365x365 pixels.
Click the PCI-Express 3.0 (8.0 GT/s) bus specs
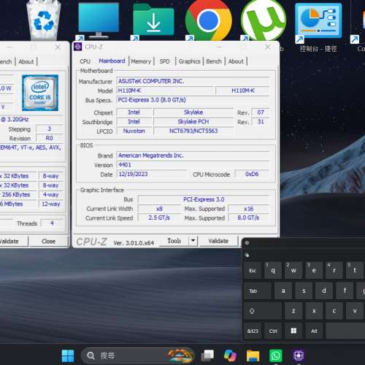tap(193, 100)
